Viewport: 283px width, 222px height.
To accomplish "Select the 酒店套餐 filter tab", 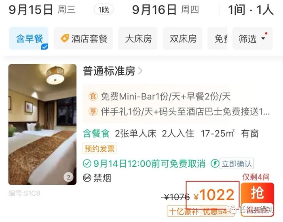I will coord(83,38).
